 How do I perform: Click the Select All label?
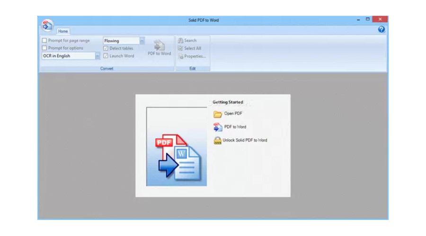click(x=193, y=48)
